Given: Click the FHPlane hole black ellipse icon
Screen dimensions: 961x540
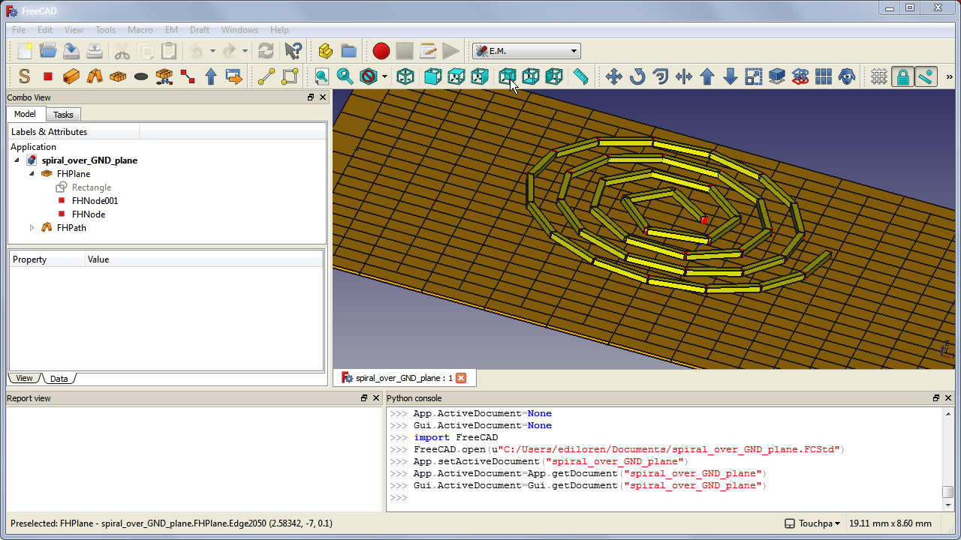Looking at the screenshot, I should pos(141,76).
